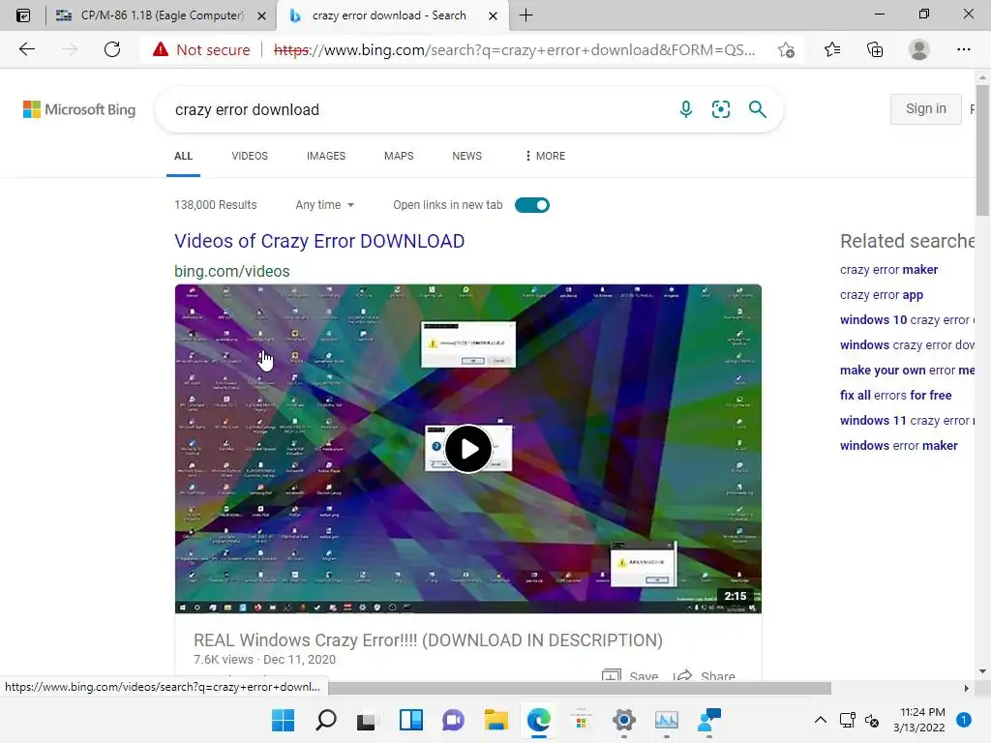Viewport: 991px width, 743px height.
Task: Open the Collections icon
Action: coord(875,49)
